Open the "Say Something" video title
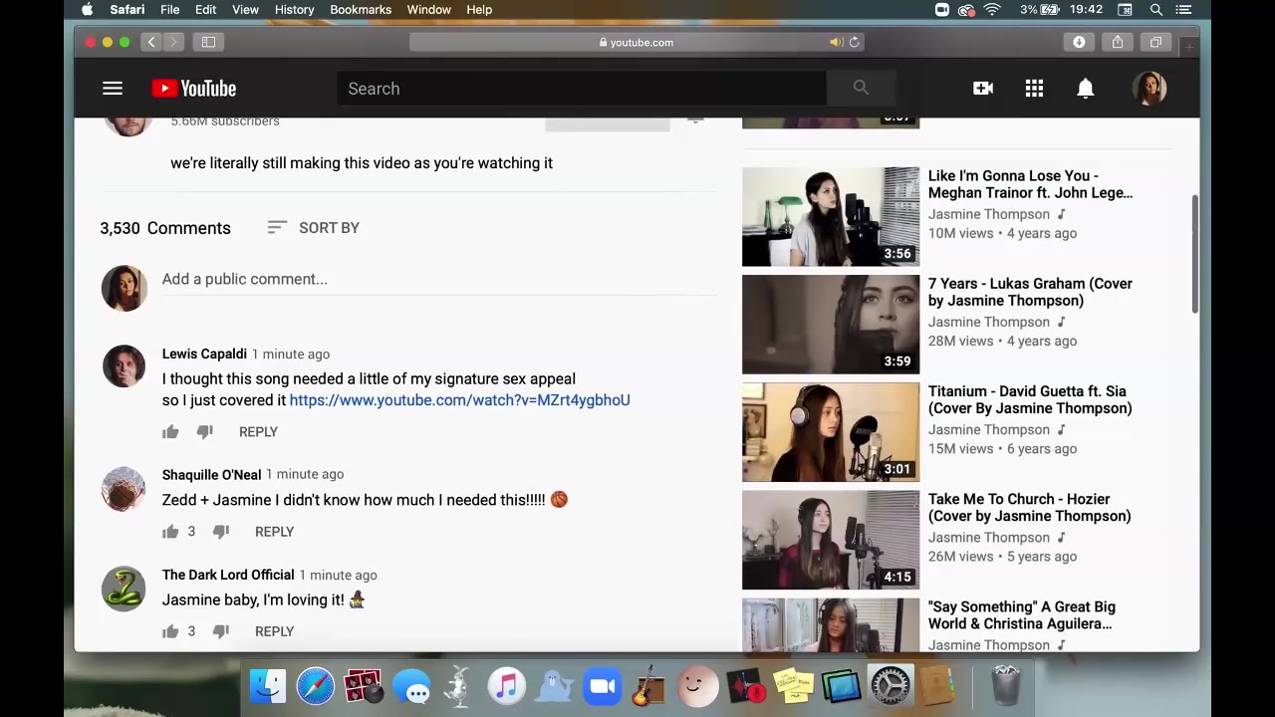Screen dimensions: 1275x717 (1021, 615)
